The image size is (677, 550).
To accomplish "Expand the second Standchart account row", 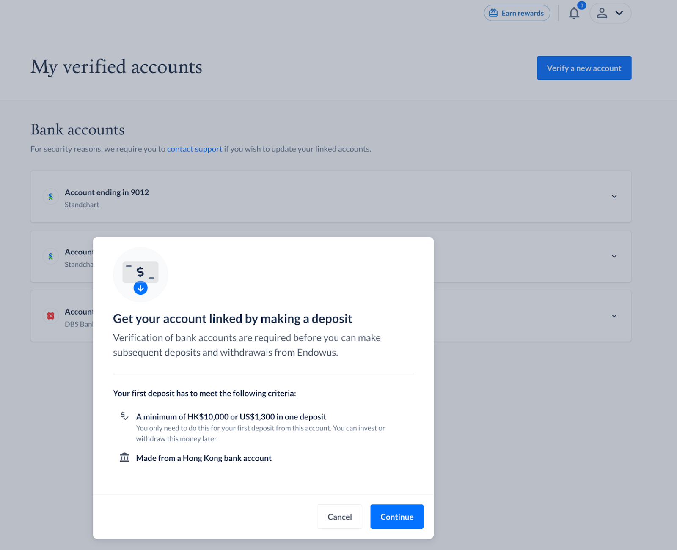I will click(x=614, y=256).
